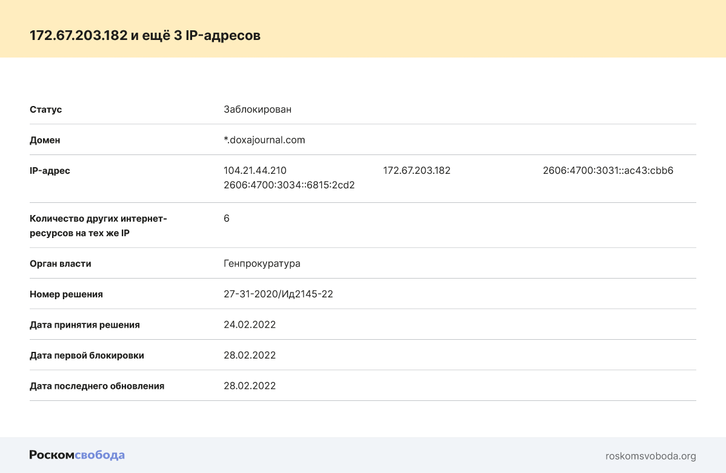Viewport: 726px width, 473px height.
Task: Select the Генпрокуратура authority value
Action: (262, 264)
